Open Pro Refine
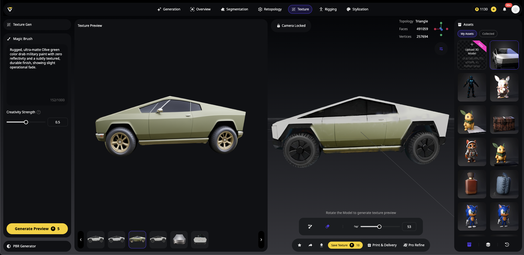The image size is (524, 255). tap(414, 245)
